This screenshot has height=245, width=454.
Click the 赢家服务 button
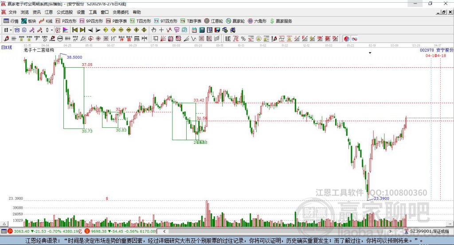pos(281,21)
